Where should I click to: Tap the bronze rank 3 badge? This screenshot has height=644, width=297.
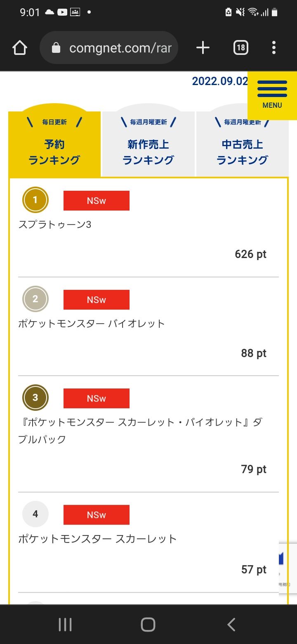35,398
